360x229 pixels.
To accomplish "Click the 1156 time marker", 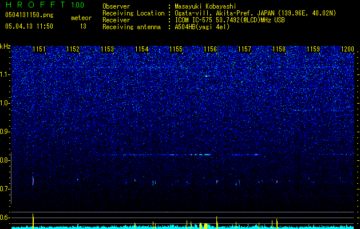I will pyautogui.click(x=210, y=49).
